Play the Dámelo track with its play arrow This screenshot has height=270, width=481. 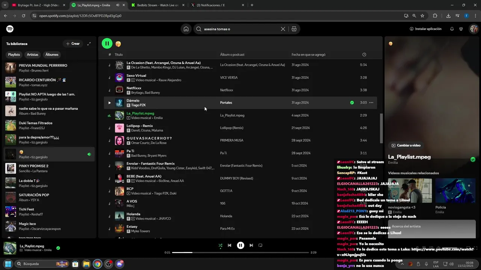(x=109, y=103)
